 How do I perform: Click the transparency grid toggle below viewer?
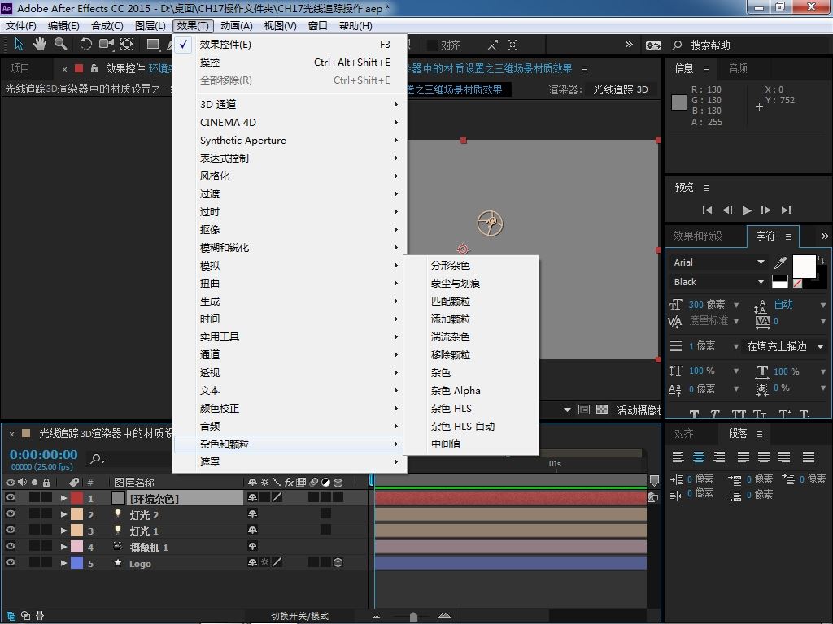coord(602,409)
